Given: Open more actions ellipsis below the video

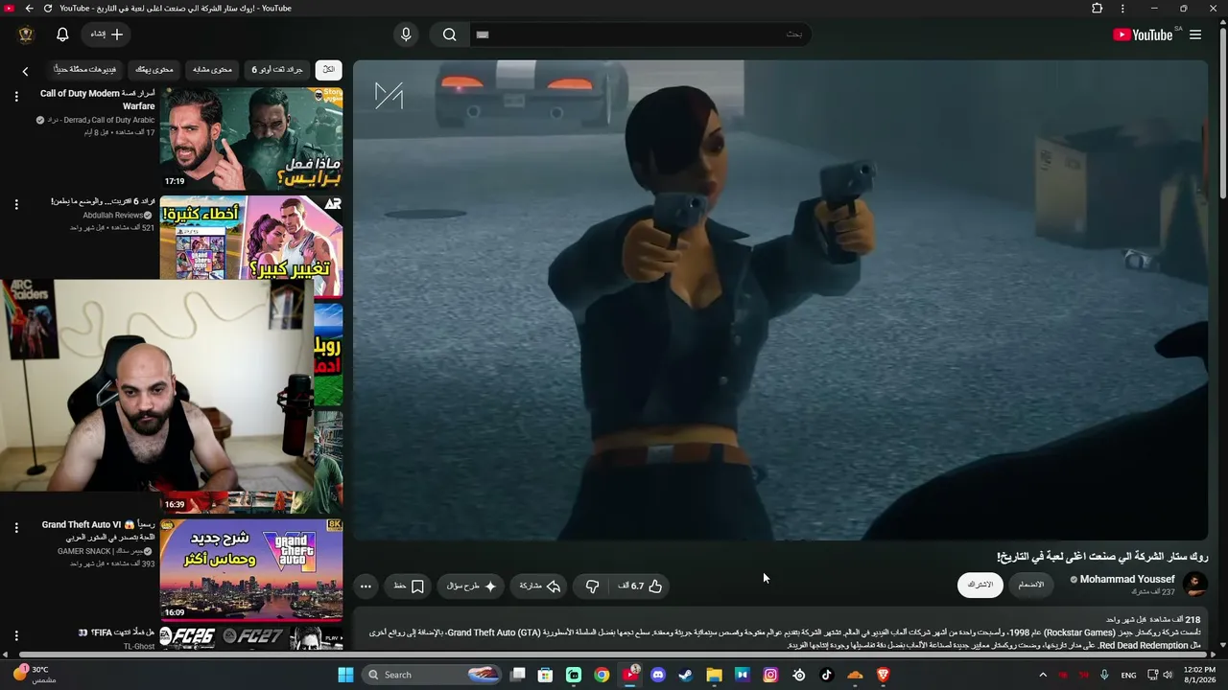Looking at the screenshot, I should tap(366, 586).
